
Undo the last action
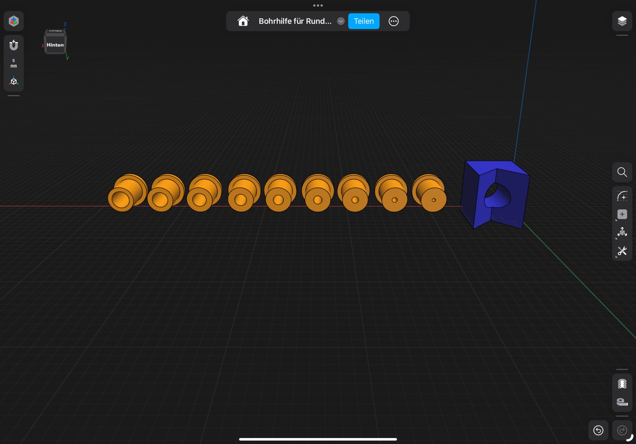(x=598, y=430)
